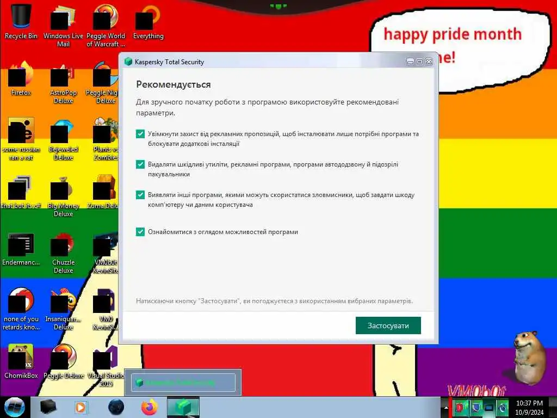Screen dimensions: 557x418
Task: Select the Endermanch desktop icon
Action: point(21,248)
